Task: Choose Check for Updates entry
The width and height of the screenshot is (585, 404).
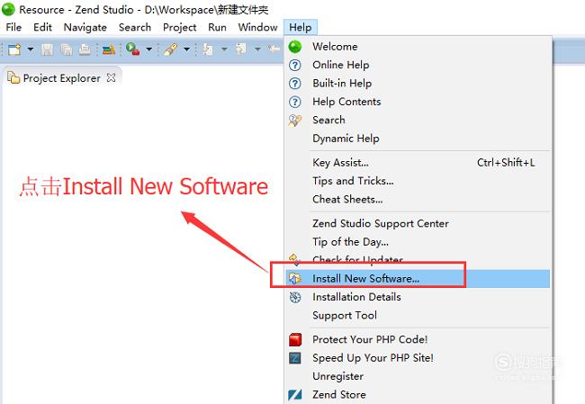Action: coord(417,260)
